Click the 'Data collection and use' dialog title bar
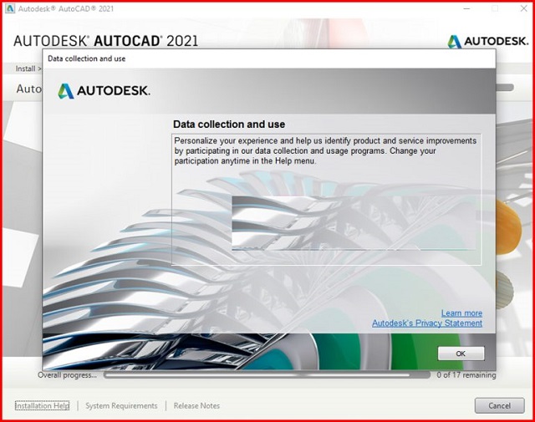The width and height of the screenshot is (535, 422). click(x=269, y=58)
